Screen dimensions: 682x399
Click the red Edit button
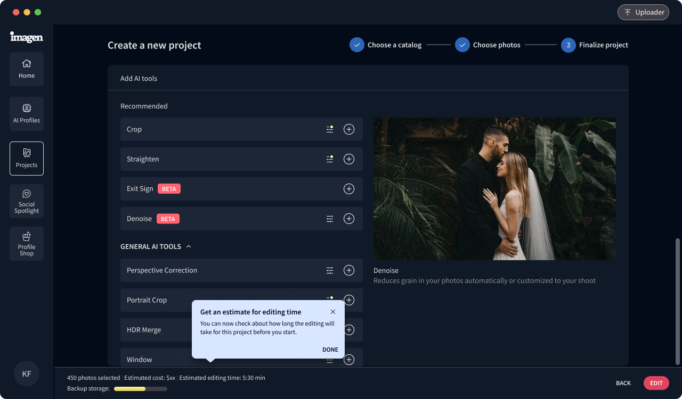(x=656, y=383)
